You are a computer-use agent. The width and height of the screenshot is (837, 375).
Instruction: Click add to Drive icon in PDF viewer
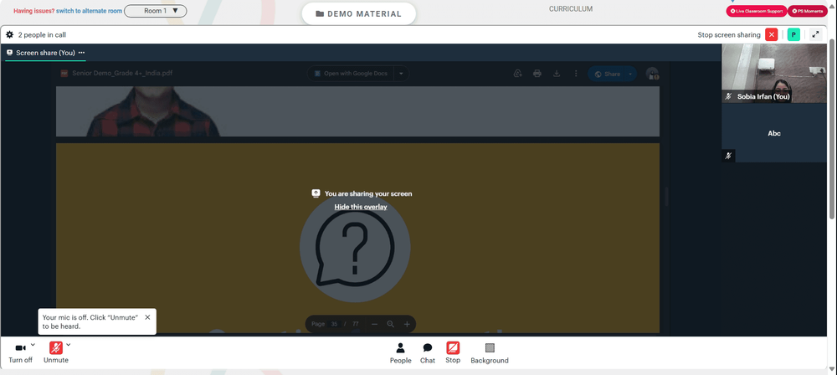518,74
